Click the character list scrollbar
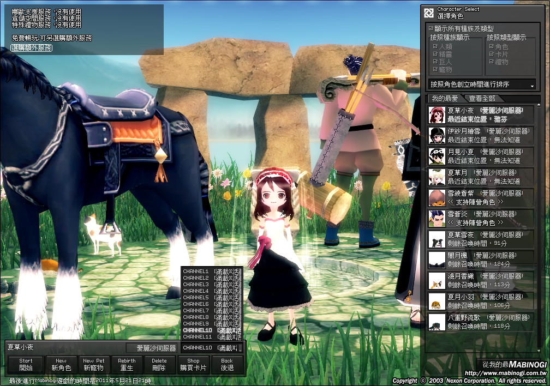This screenshot has width=550, height=386. pyautogui.click(x=539, y=218)
